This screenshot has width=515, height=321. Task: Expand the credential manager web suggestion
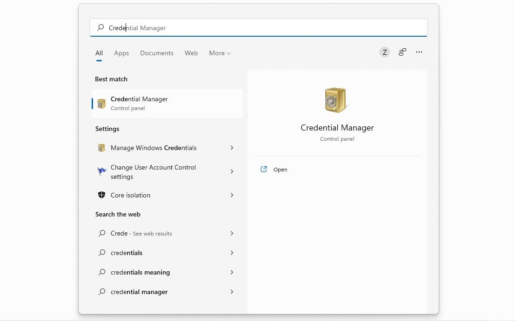point(232,292)
